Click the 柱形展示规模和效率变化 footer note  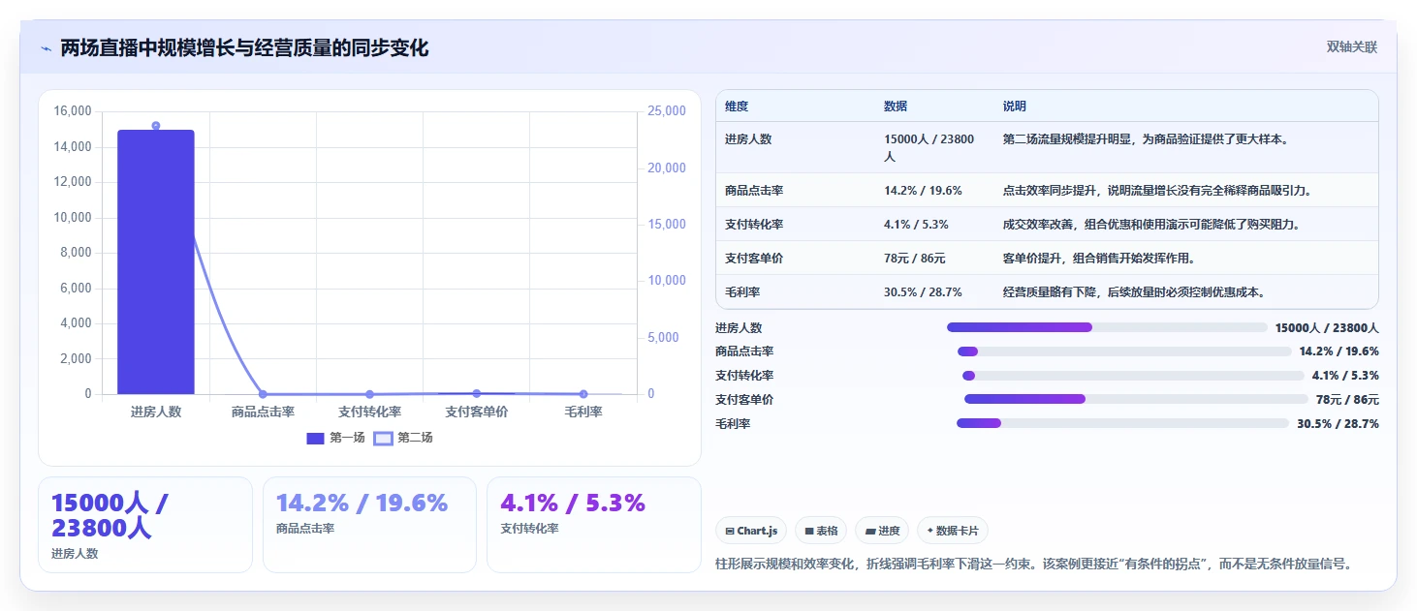pos(1033,564)
